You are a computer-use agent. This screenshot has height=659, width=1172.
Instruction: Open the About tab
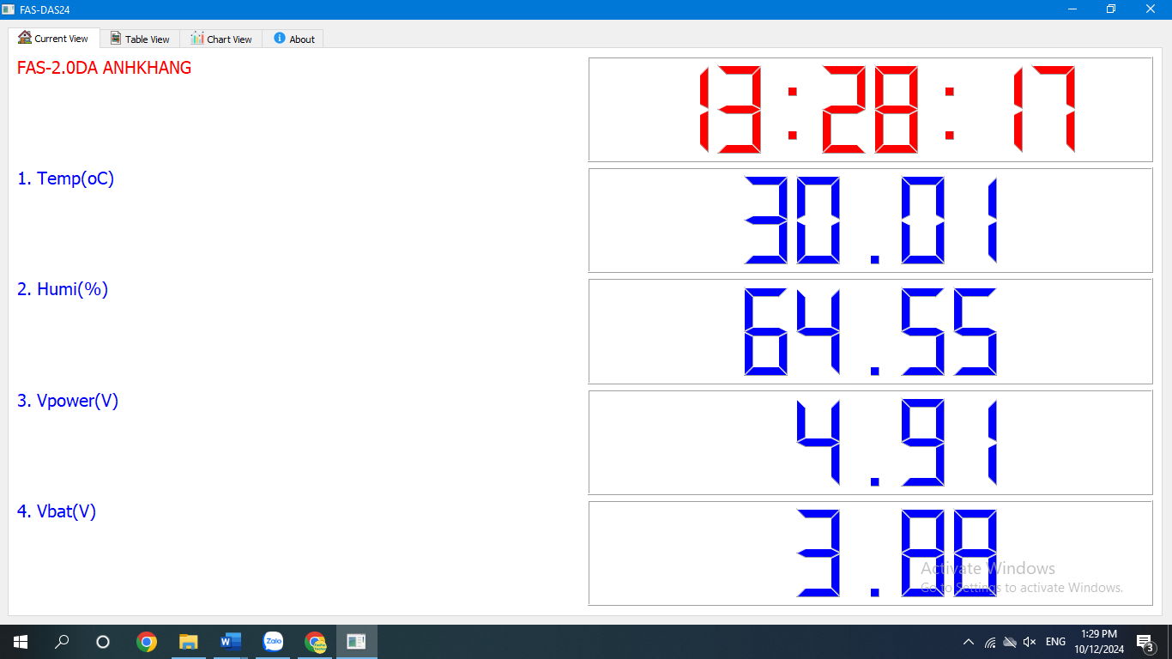[x=293, y=39]
